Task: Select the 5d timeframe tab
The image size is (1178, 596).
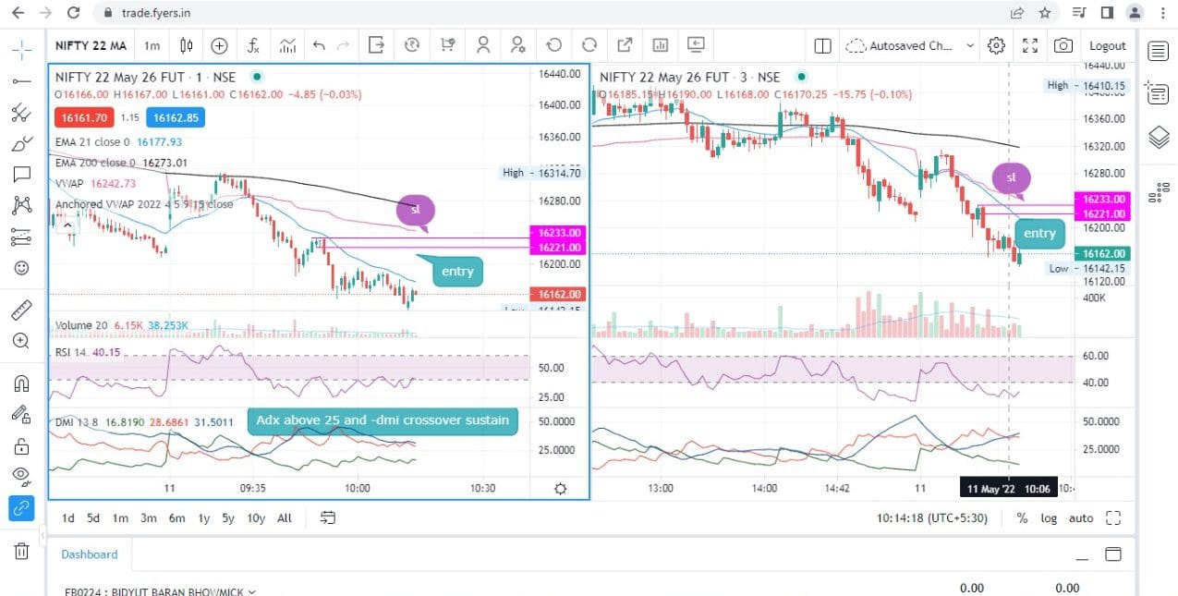Action: point(92,518)
